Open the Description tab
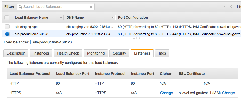Viewport: 241px width, 100px height. [x=16, y=53]
